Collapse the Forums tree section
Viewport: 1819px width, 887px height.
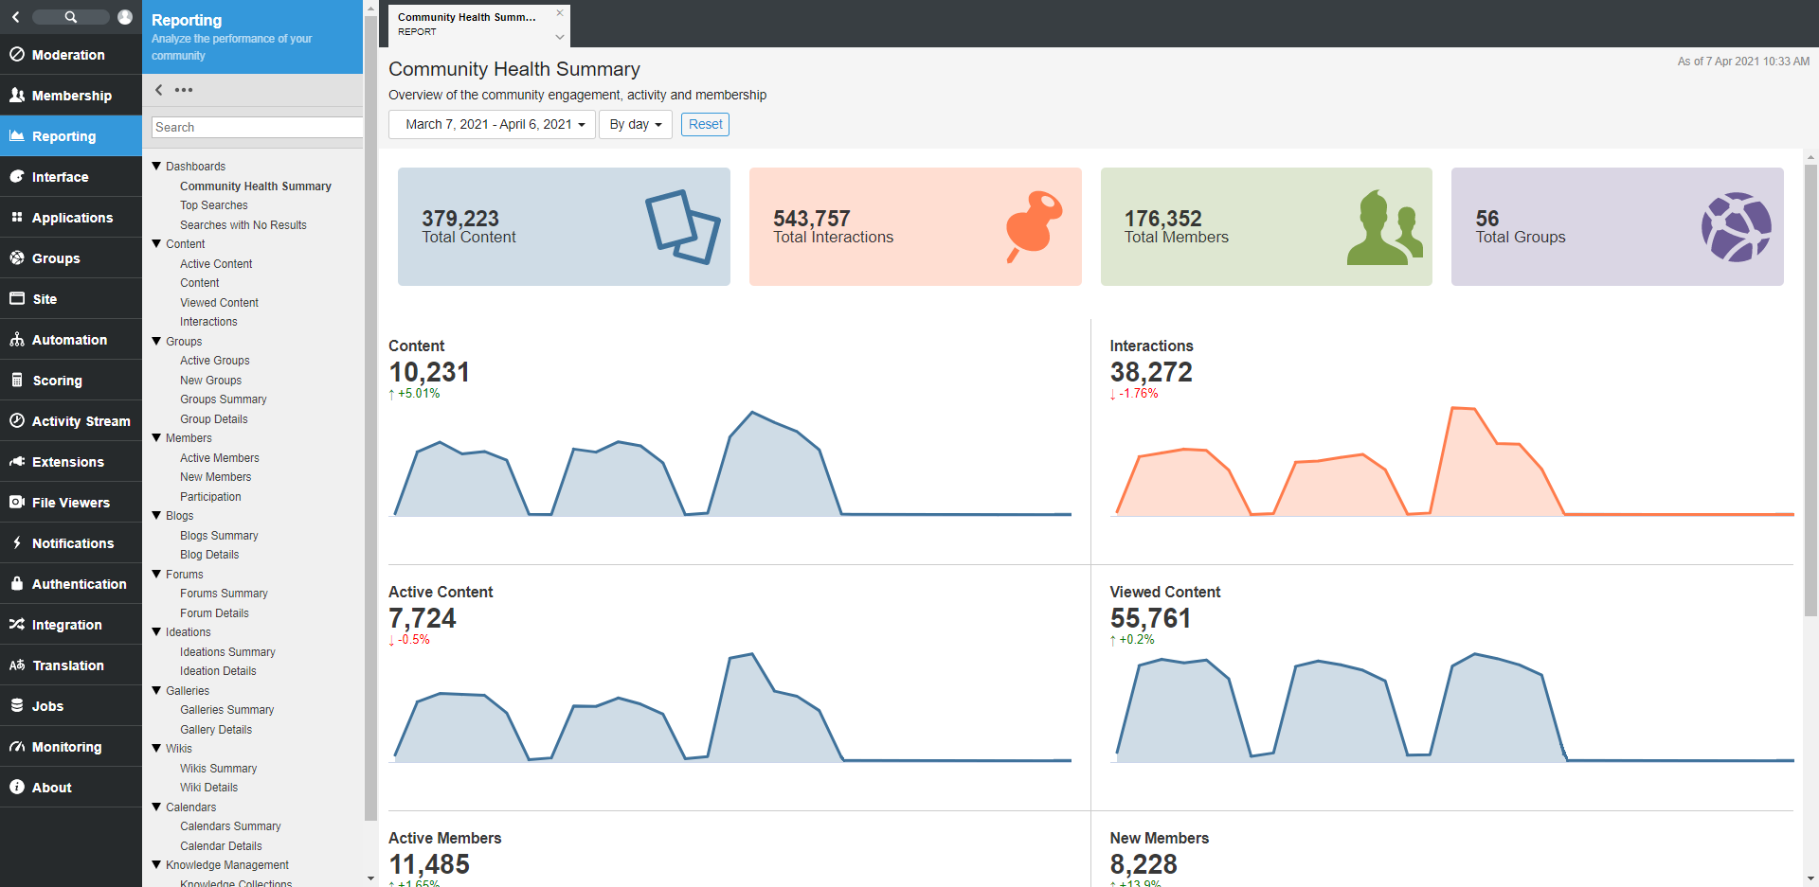(156, 574)
